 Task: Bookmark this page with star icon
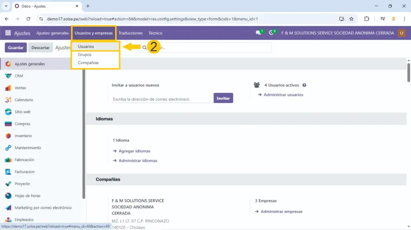click(x=351, y=19)
